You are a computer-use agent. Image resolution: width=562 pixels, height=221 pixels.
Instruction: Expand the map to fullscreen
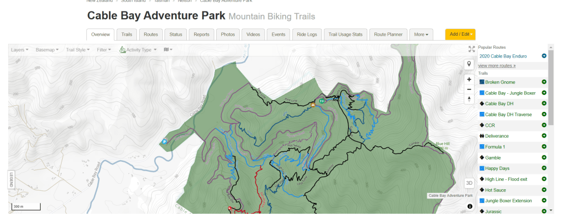tap(471, 49)
